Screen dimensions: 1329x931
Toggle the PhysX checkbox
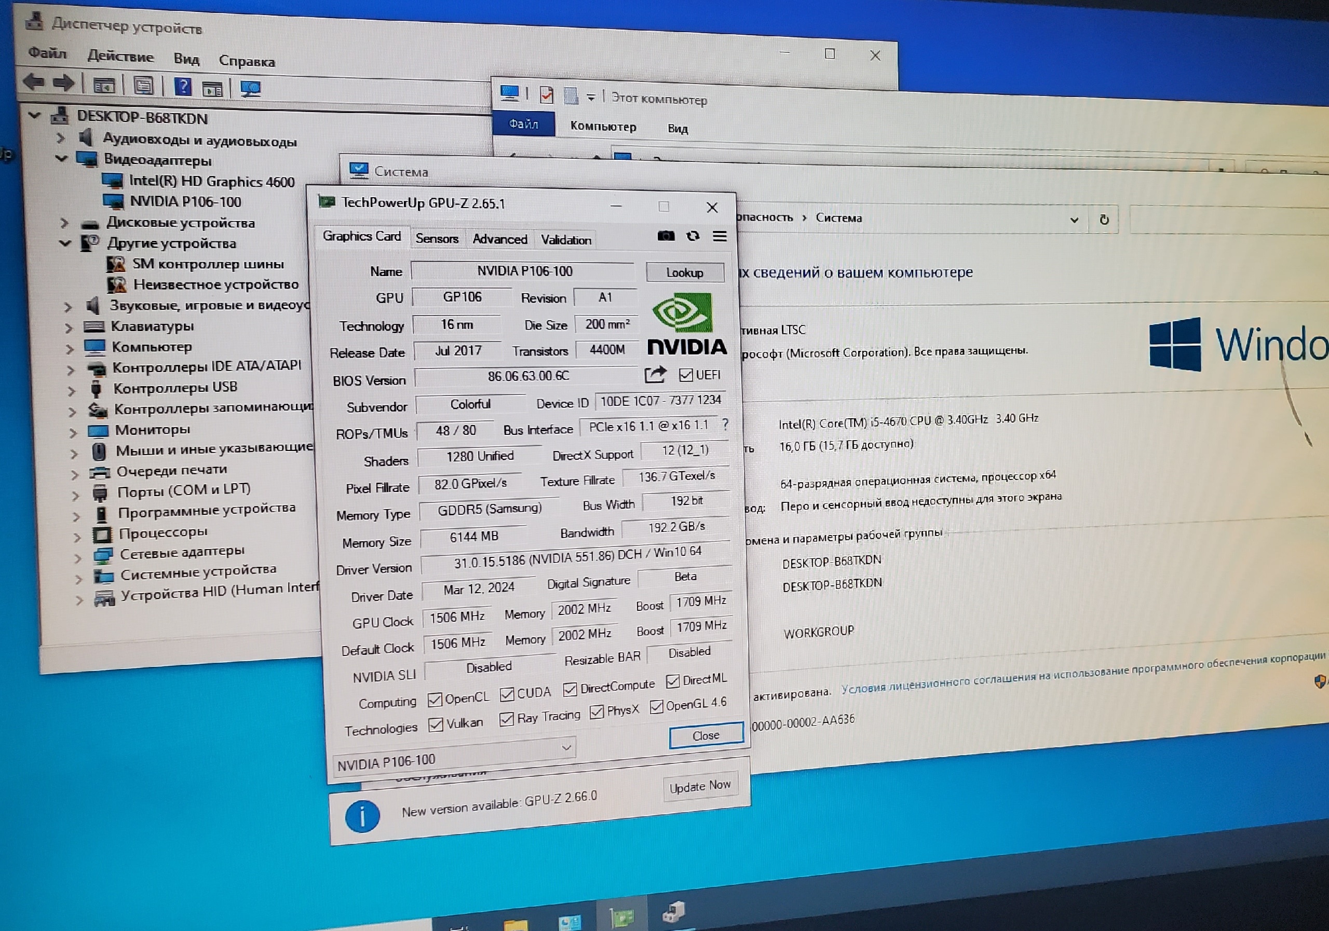[x=596, y=711]
